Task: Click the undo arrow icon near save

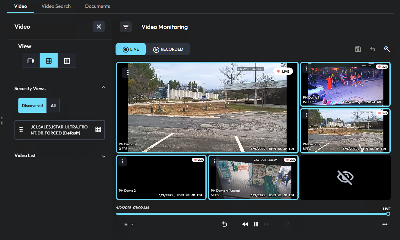Action: click(373, 49)
